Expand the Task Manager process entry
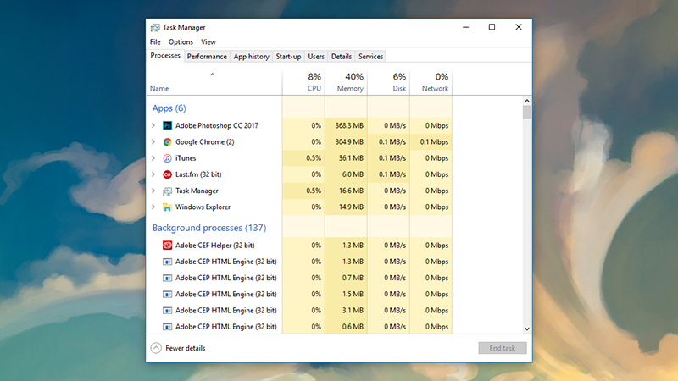 [x=153, y=190]
